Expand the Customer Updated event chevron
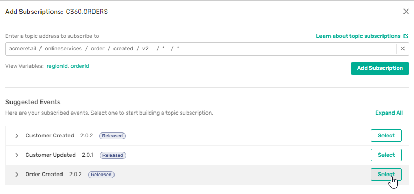Screen dimensions: 414x194 [x=17, y=155]
